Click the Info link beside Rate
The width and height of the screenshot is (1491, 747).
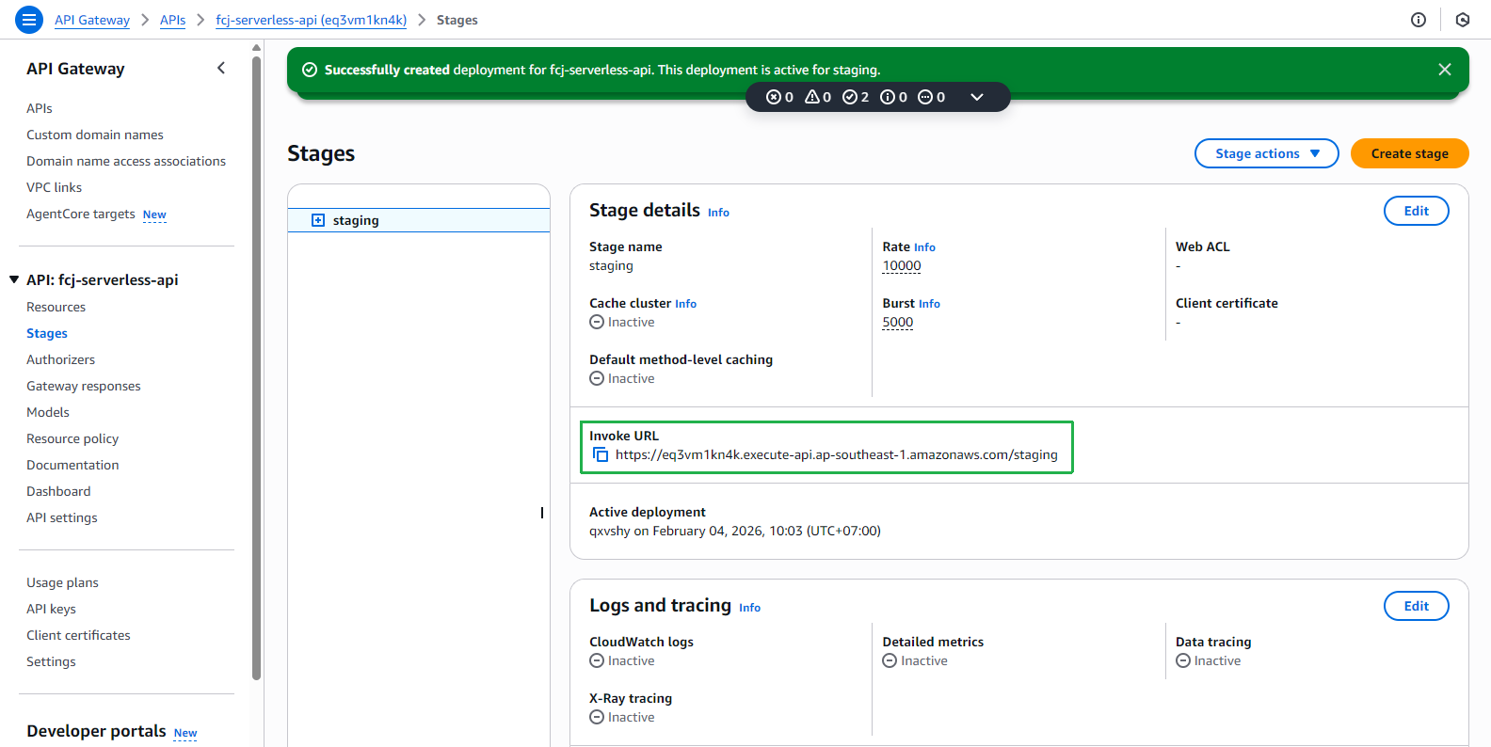click(924, 247)
